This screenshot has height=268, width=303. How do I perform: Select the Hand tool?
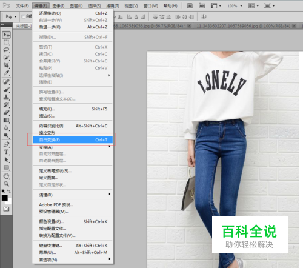6,176
